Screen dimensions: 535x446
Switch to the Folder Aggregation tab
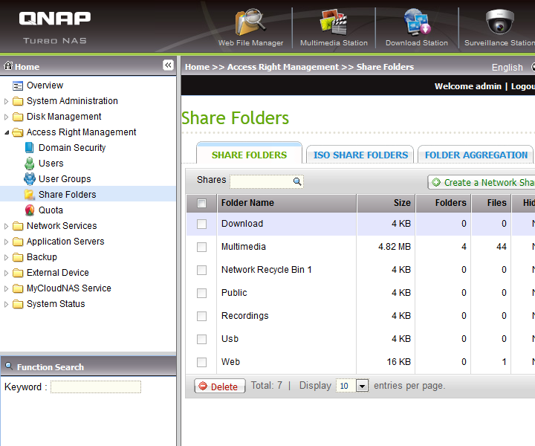(x=476, y=155)
